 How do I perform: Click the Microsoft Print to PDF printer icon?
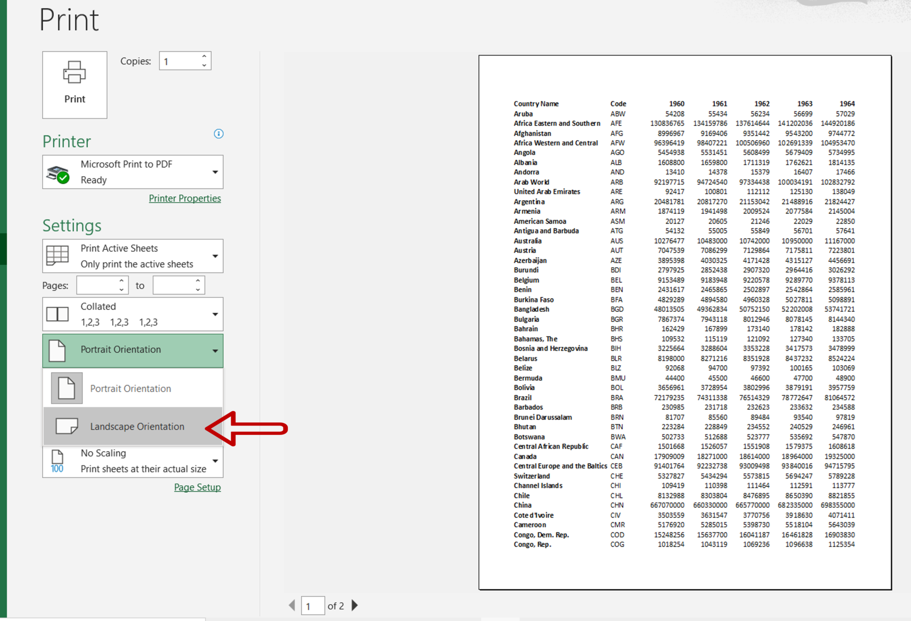(x=58, y=172)
